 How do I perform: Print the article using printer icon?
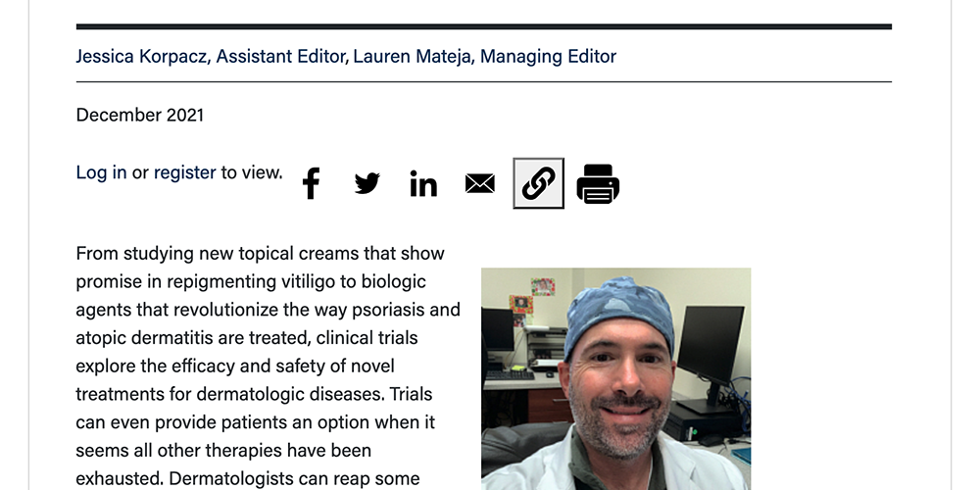pyautogui.click(x=598, y=184)
